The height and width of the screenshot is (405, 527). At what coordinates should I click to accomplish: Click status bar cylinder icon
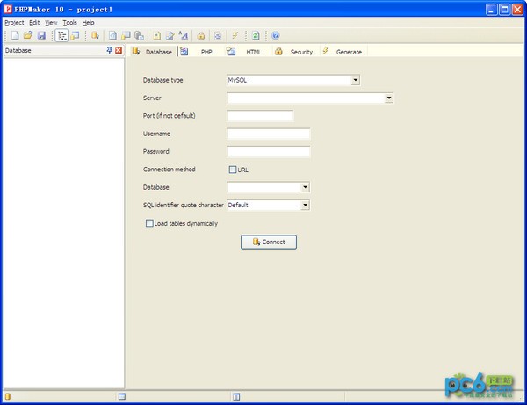click(8, 396)
